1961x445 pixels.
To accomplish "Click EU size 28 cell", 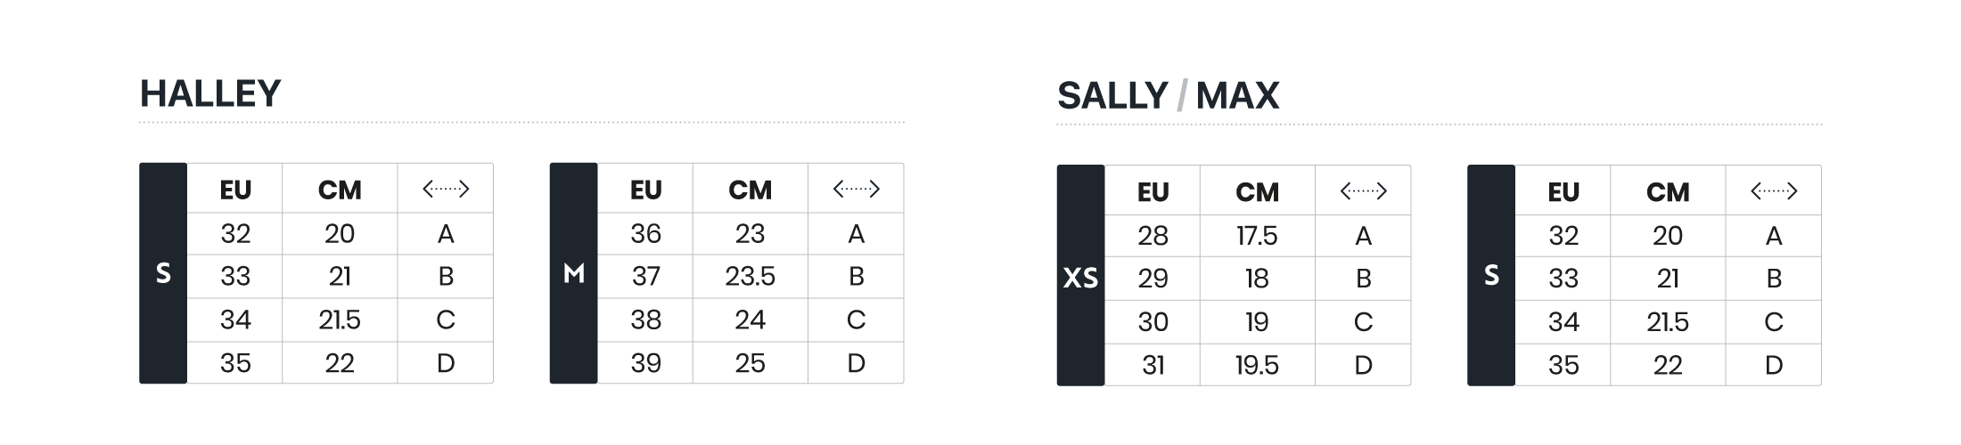I will tap(1153, 236).
